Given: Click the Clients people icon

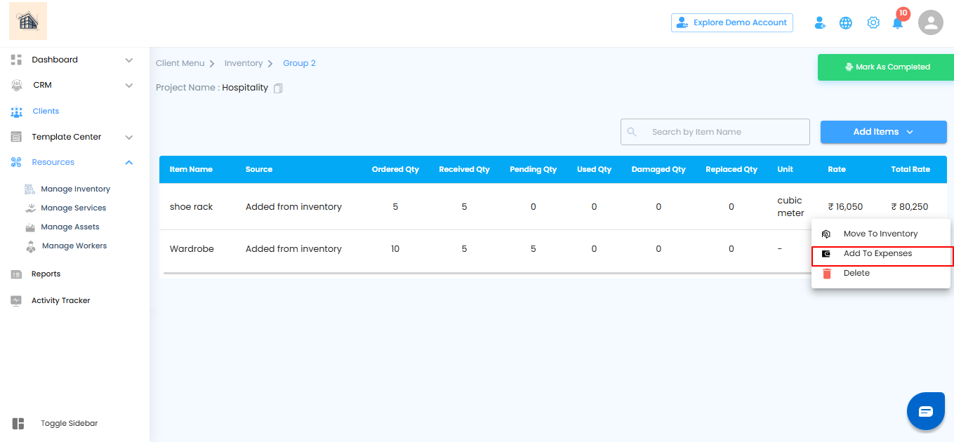Looking at the screenshot, I should click(x=17, y=112).
